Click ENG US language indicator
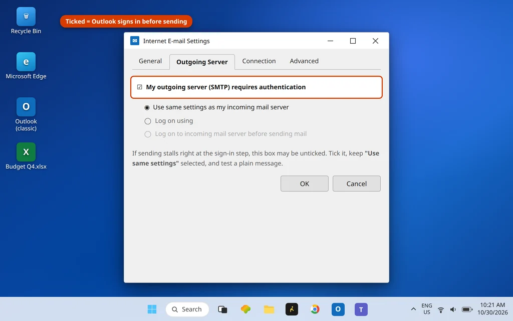The image size is (513, 321). (x=427, y=309)
